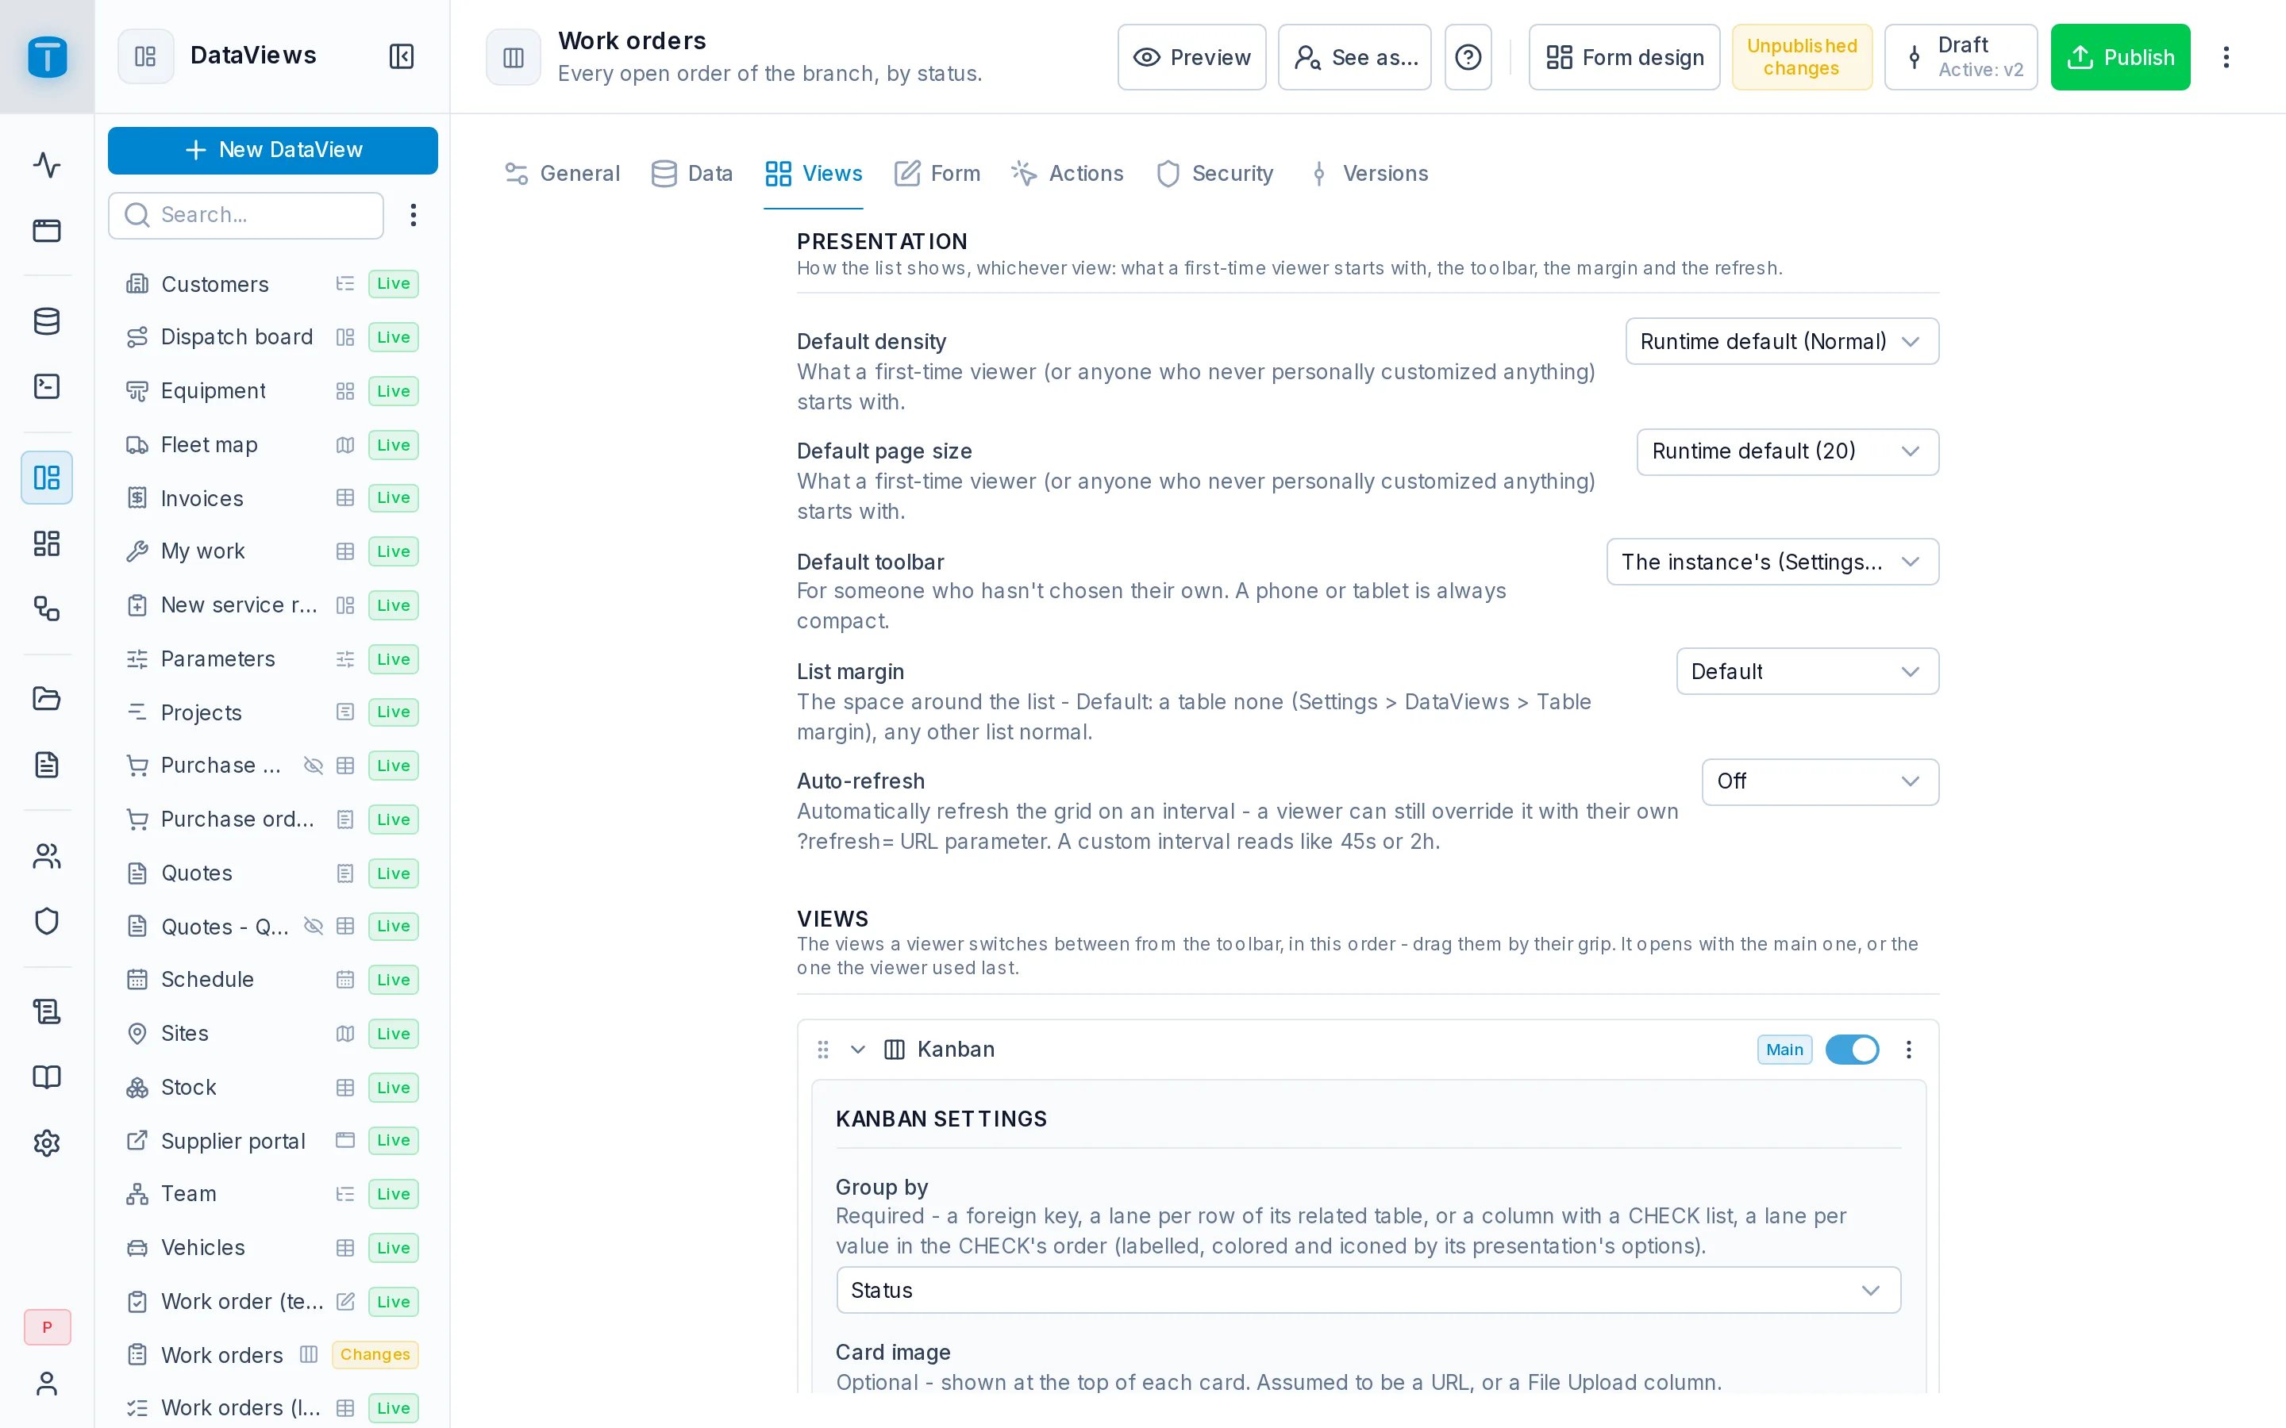The height and width of the screenshot is (1428, 2286).
Task: Open the more options menu beside Publish
Action: click(2226, 58)
